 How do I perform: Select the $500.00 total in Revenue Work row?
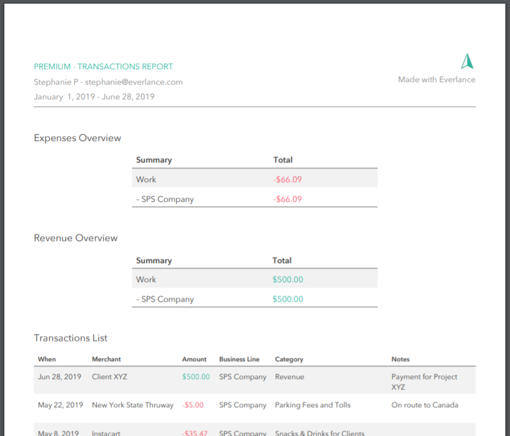point(287,280)
